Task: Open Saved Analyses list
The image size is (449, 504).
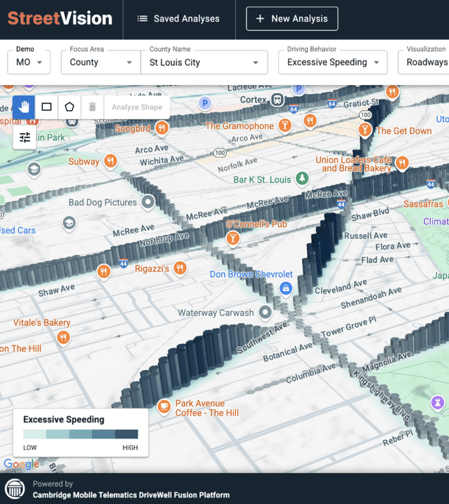Action: [178, 19]
